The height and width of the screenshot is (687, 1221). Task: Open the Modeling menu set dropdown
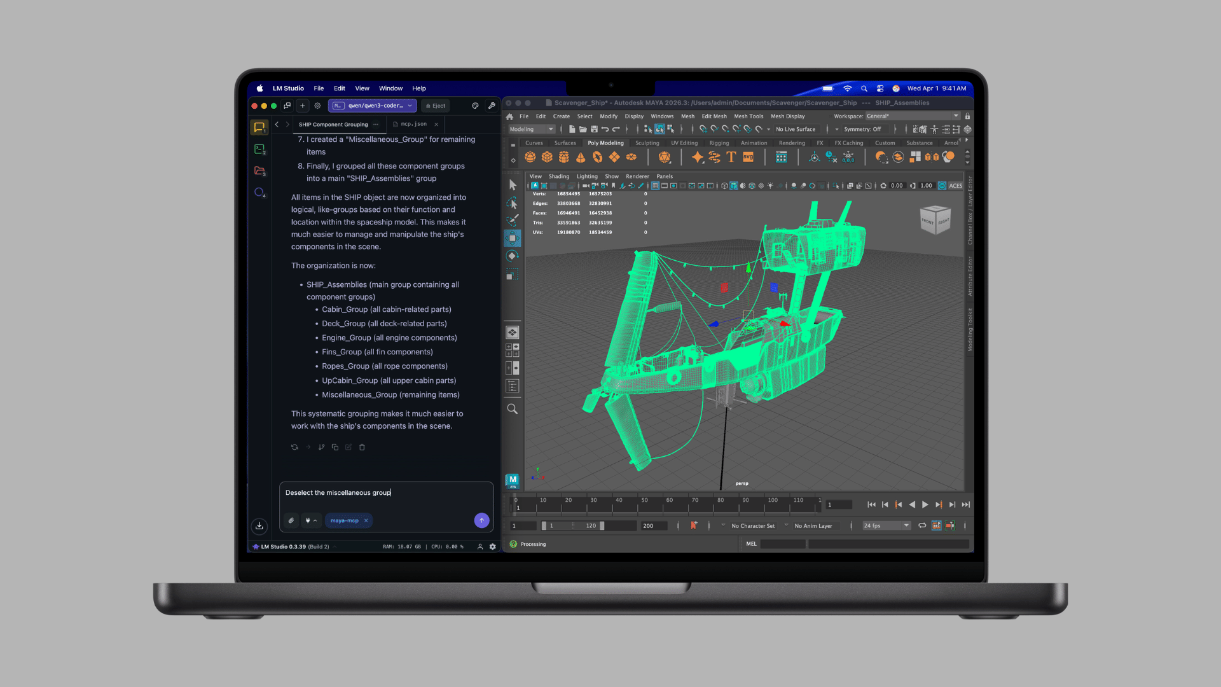(532, 129)
